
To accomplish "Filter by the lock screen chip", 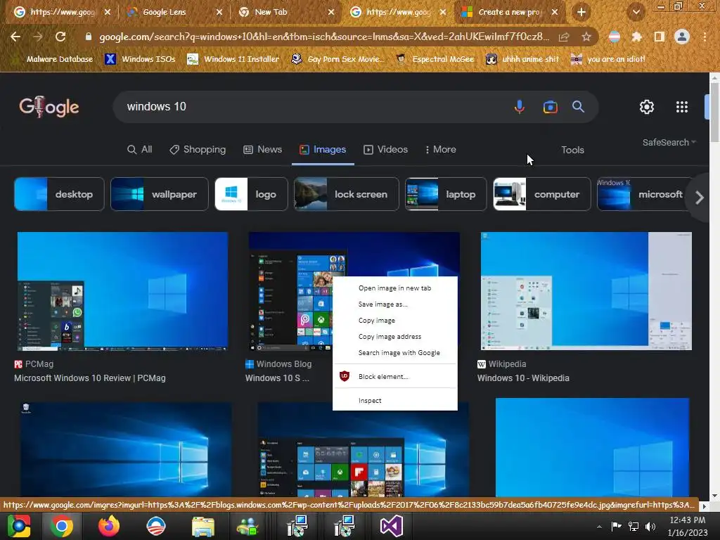I will tap(346, 194).
